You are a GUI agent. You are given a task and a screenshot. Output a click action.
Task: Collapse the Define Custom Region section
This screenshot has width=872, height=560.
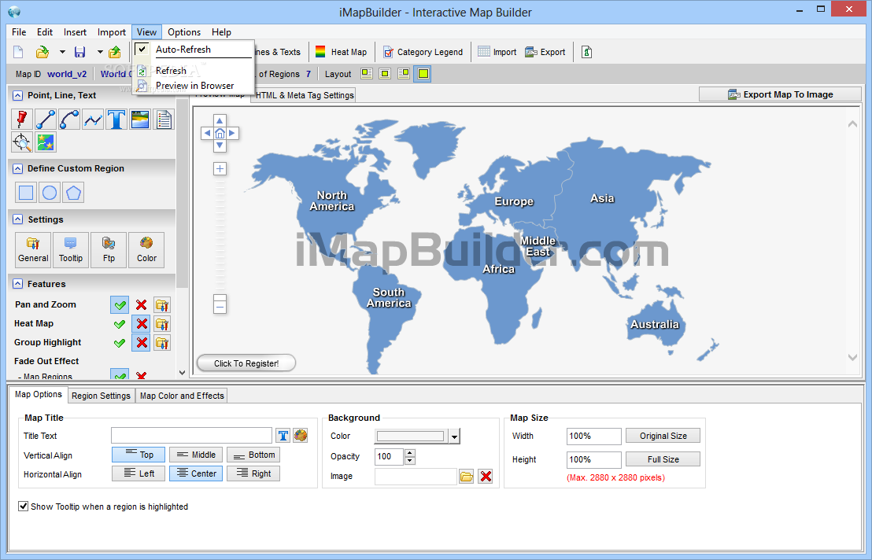tap(18, 168)
